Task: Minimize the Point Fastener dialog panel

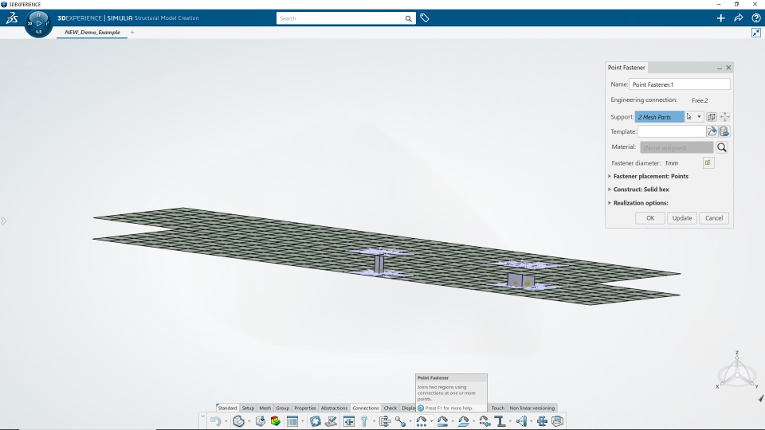Action: (719, 68)
